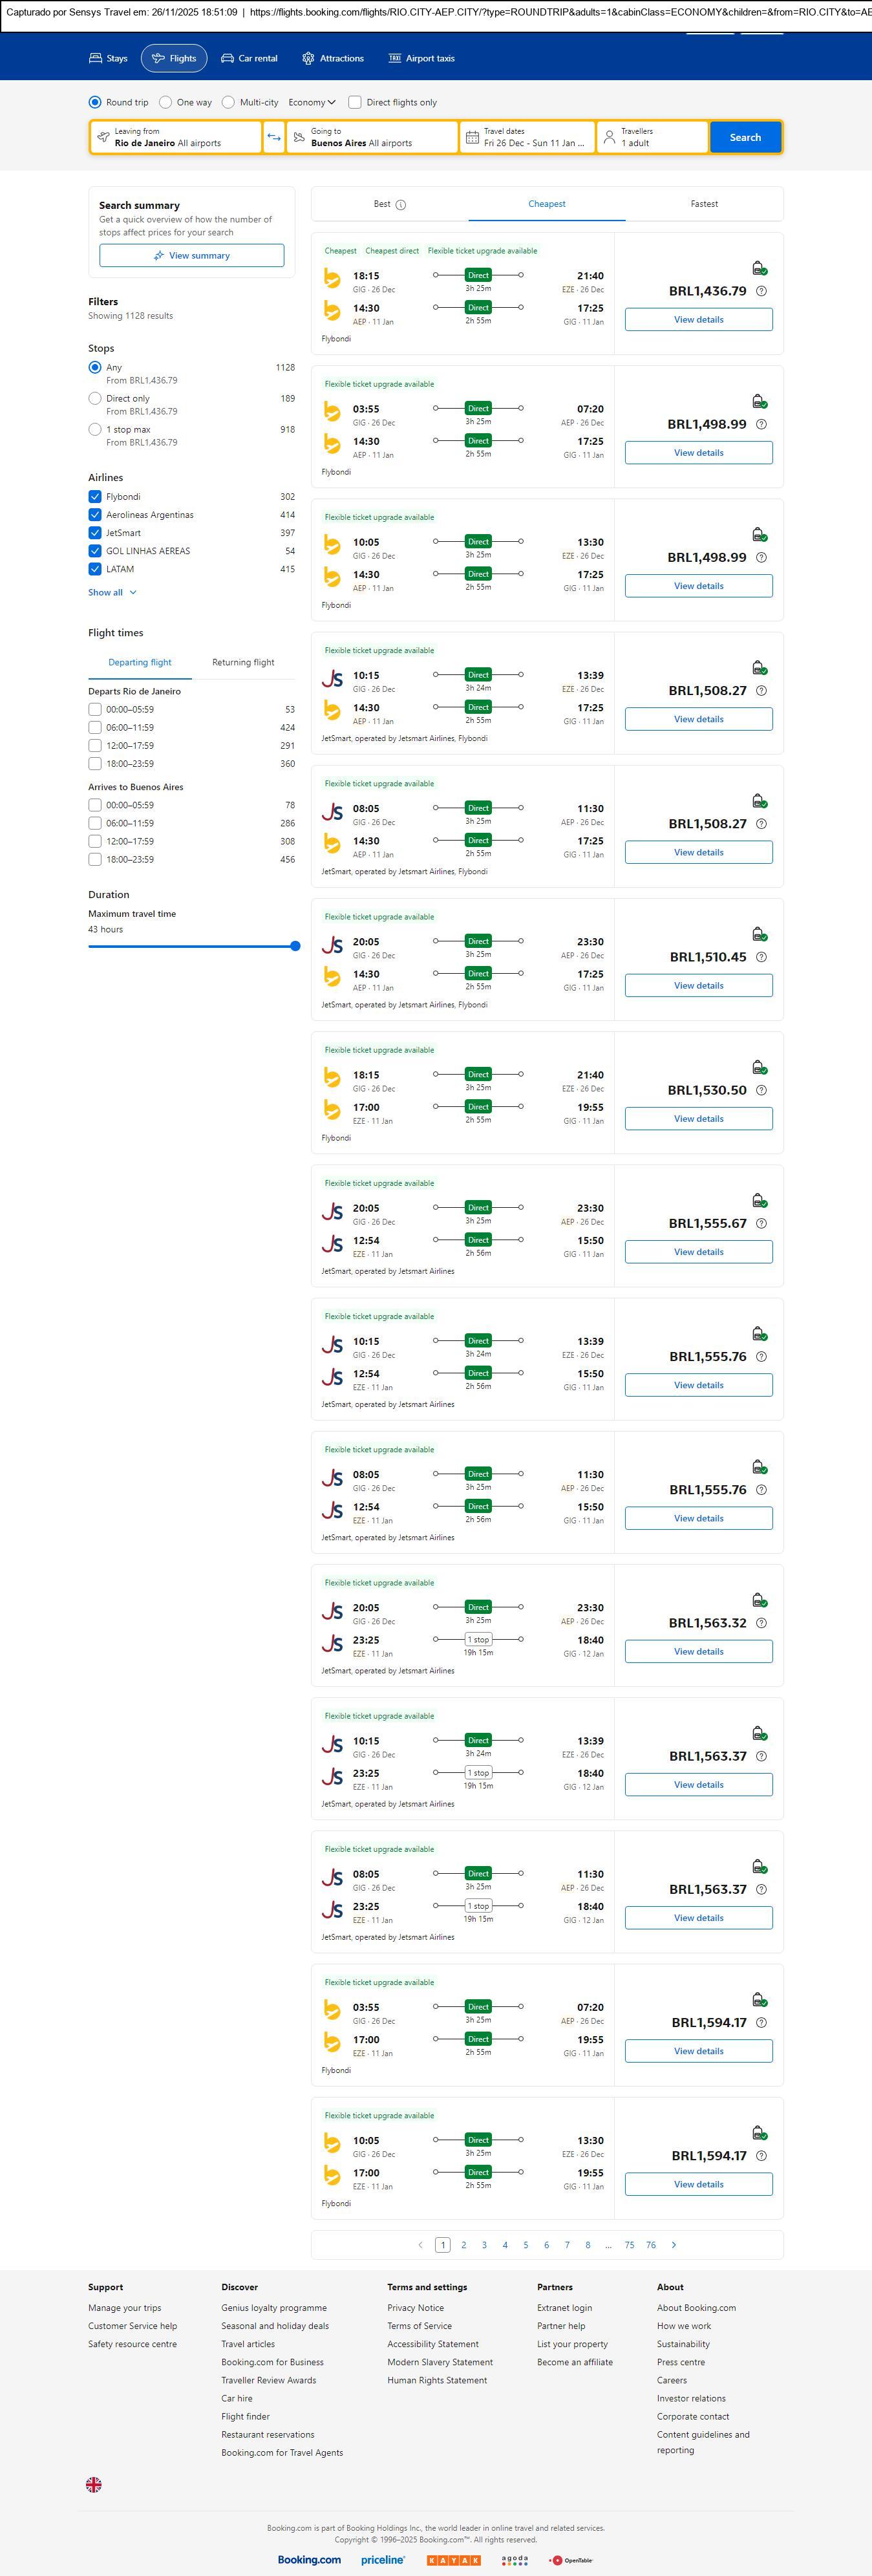Switch to the Fastest sorting tab
The width and height of the screenshot is (872, 2576).
(704, 204)
